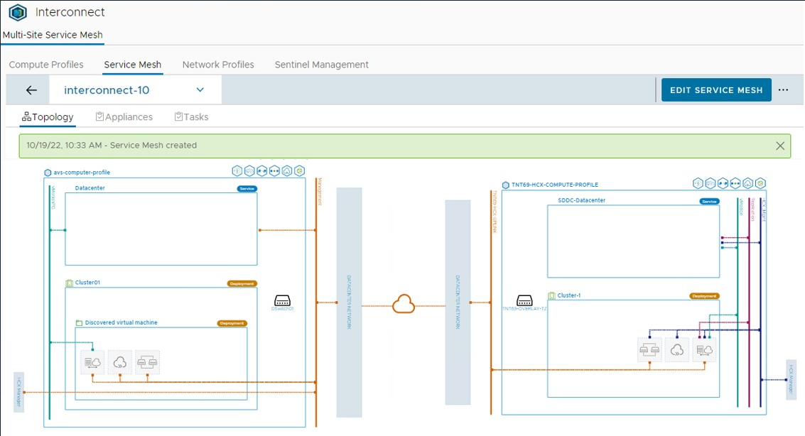Click Deployment badge on Cluster-1
This screenshot has width=805, height=436.
pyautogui.click(x=704, y=296)
